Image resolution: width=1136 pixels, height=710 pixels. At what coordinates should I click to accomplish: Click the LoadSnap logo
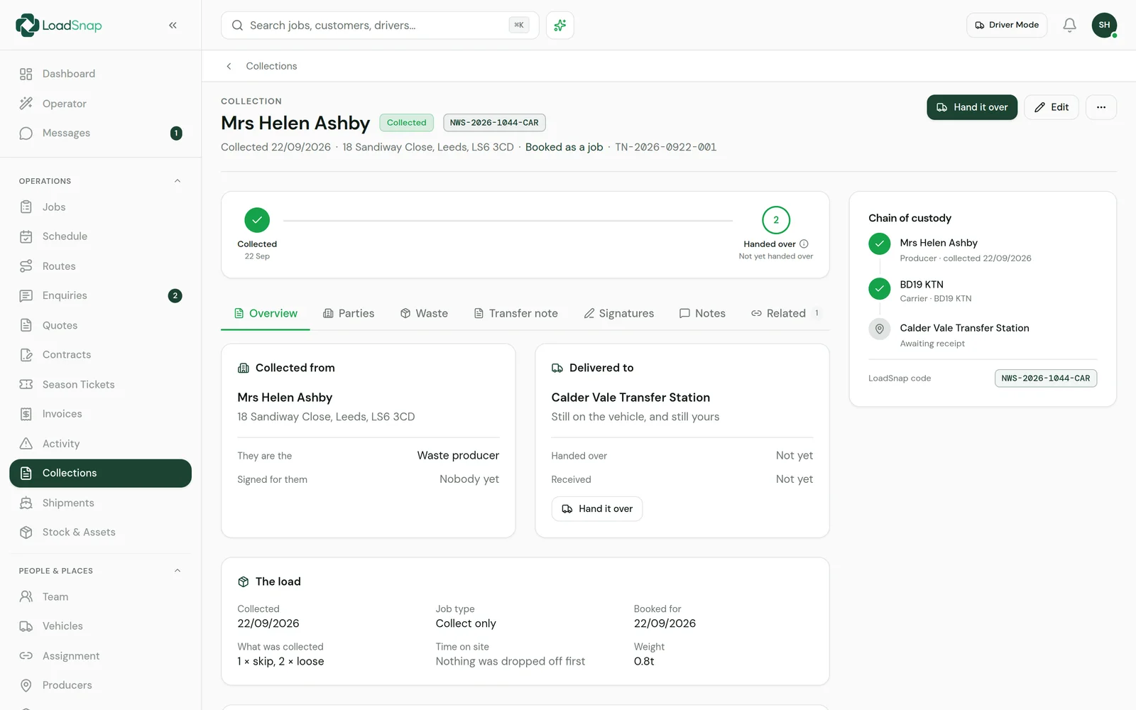coord(59,26)
